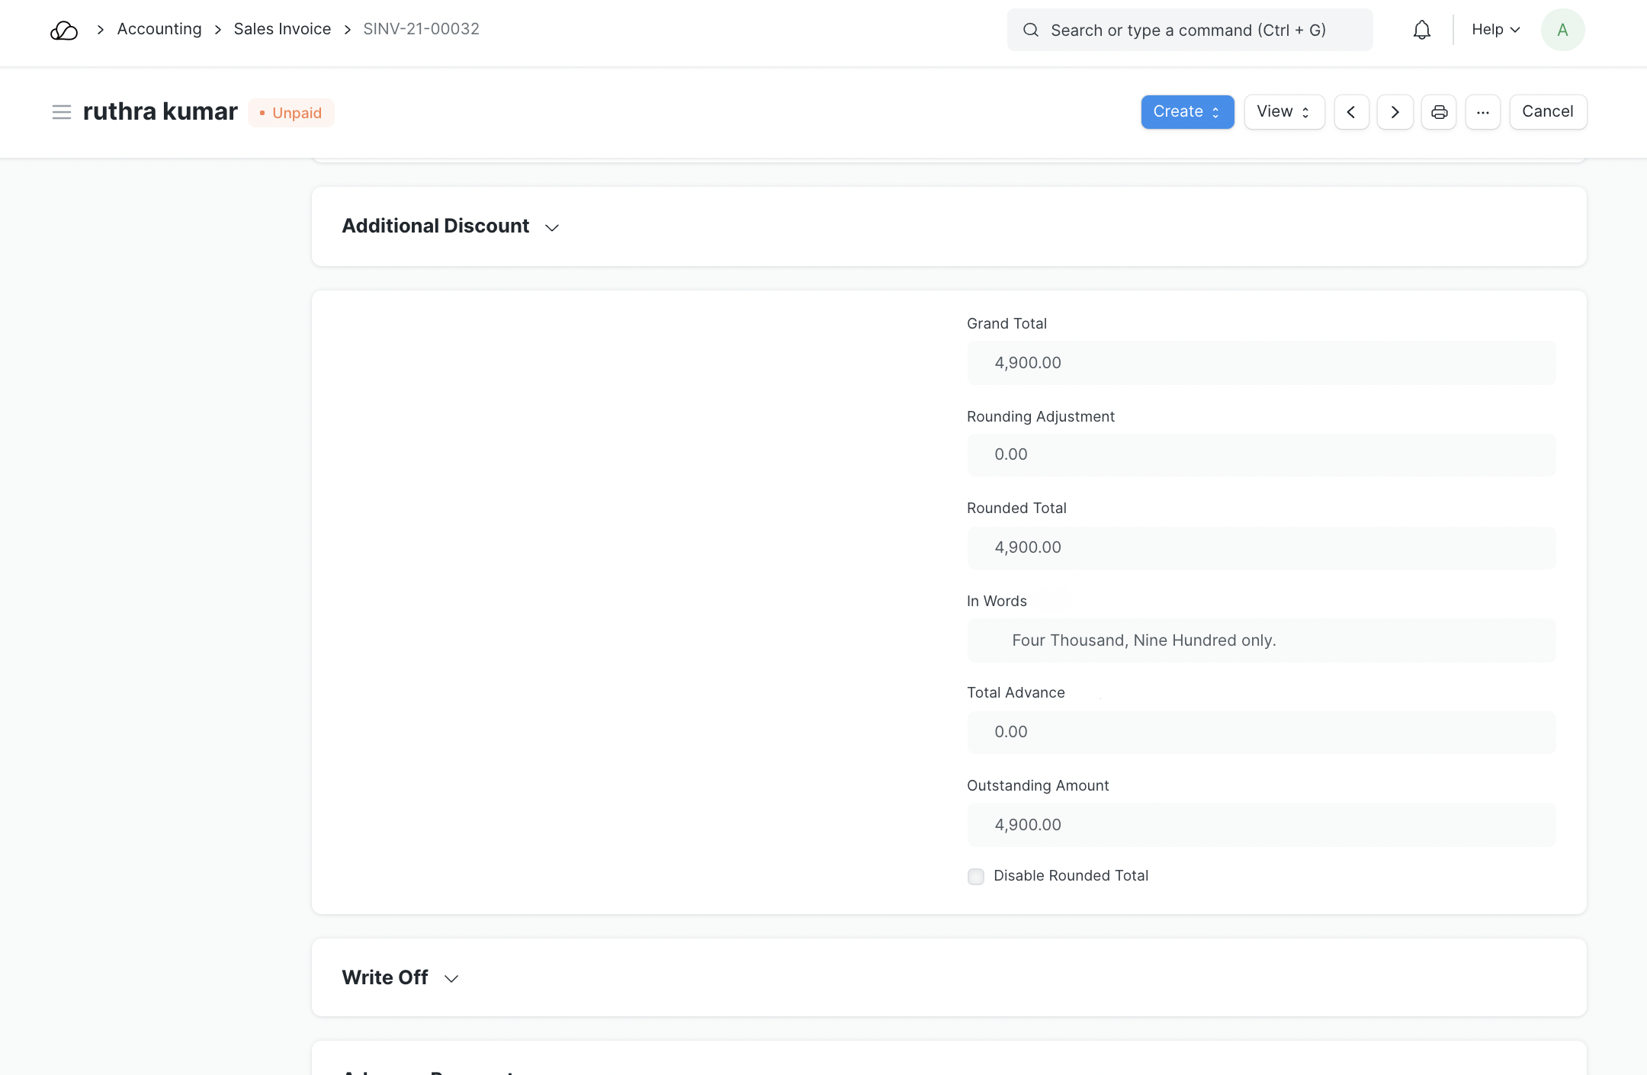
Task: Click the print icon button
Action: 1439,112
